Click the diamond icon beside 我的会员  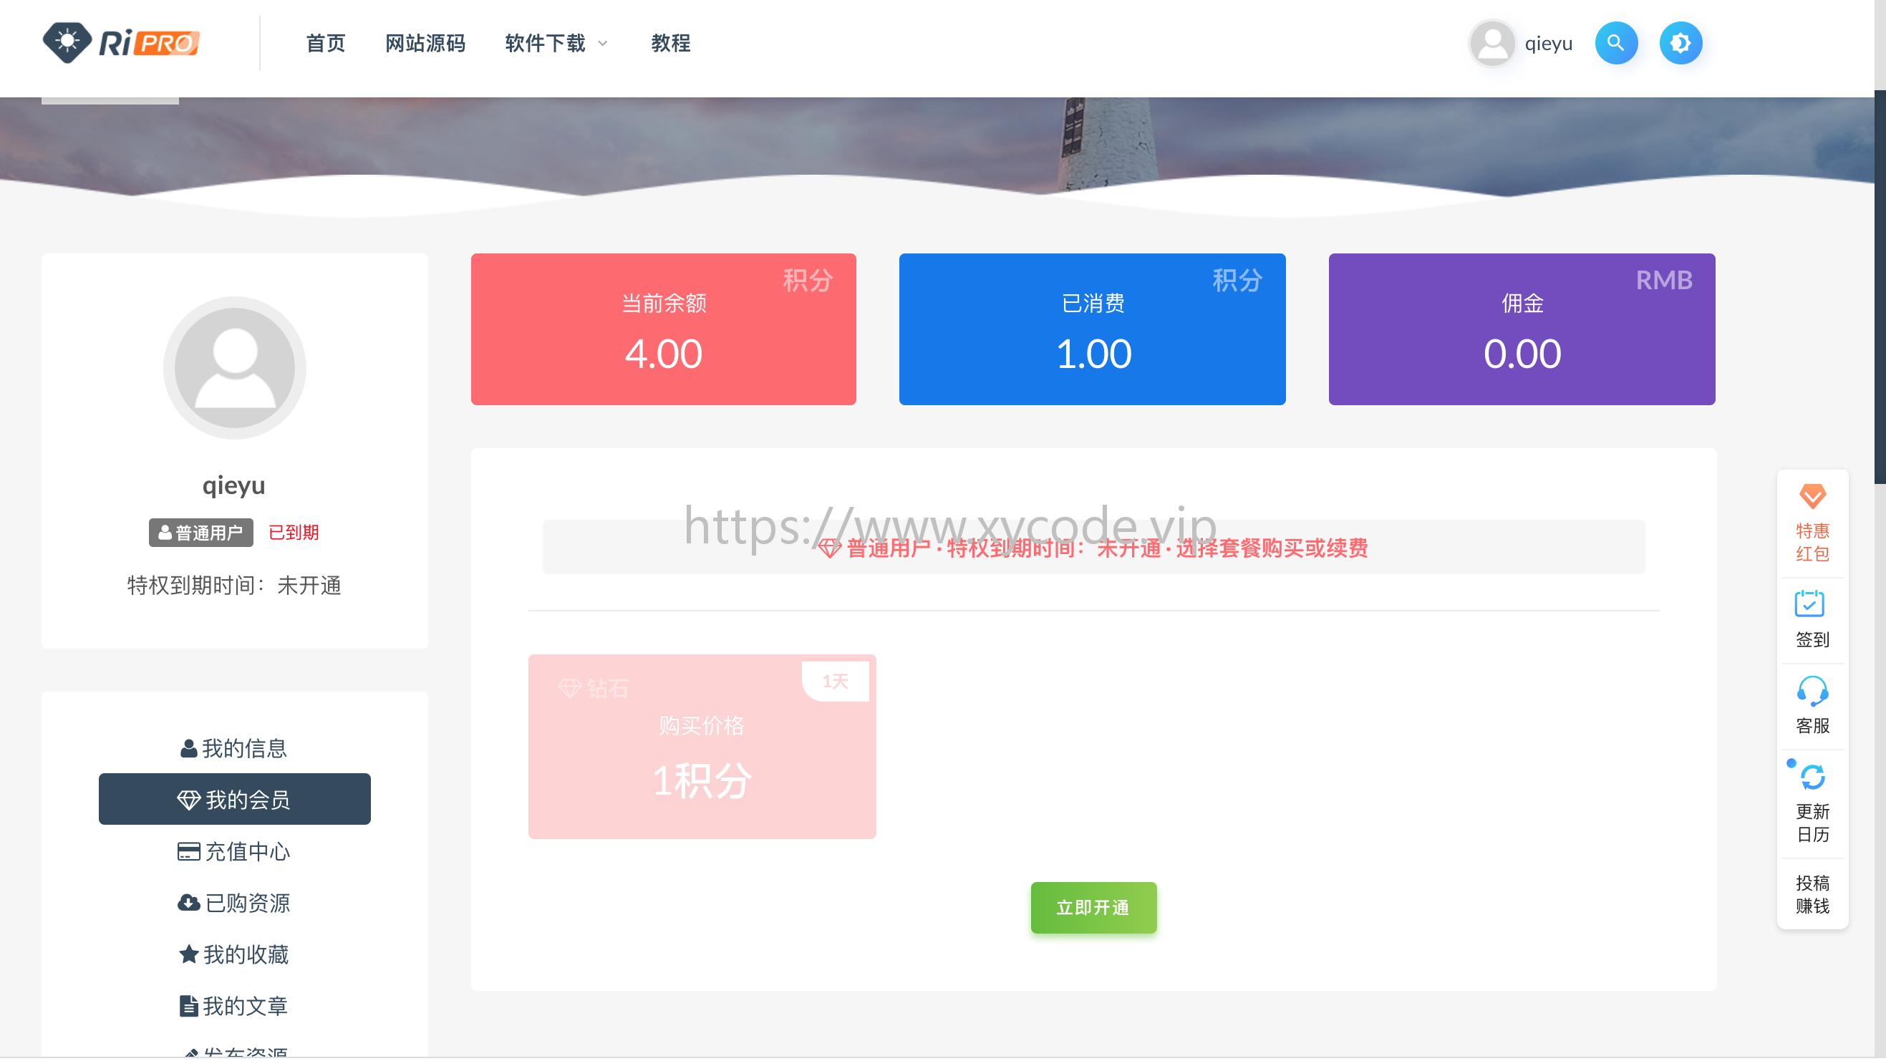click(x=188, y=800)
